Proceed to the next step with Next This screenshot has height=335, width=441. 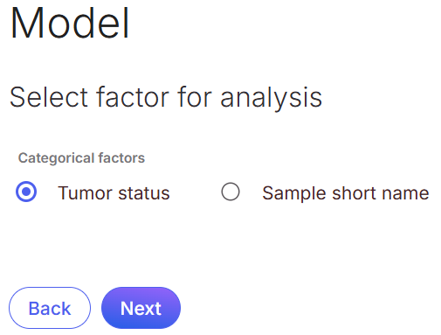coord(141,308)
